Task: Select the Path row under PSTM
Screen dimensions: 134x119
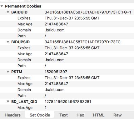Action: 67,96
